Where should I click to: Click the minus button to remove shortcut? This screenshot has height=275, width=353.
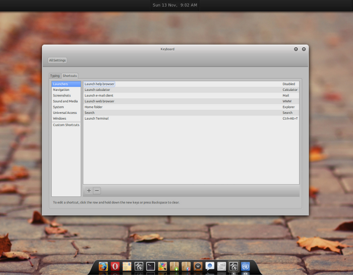point(97,191)
